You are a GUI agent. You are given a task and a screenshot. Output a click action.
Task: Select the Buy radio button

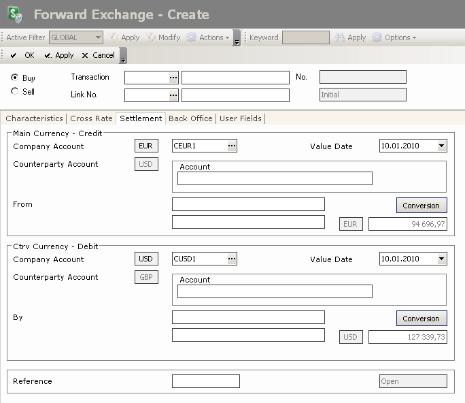click(x=15, y=78)
